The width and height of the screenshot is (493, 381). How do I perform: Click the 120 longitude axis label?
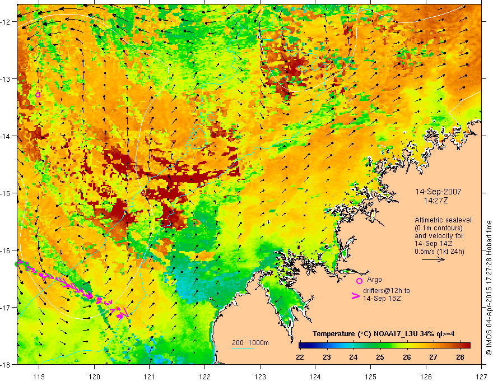[94, 377]
